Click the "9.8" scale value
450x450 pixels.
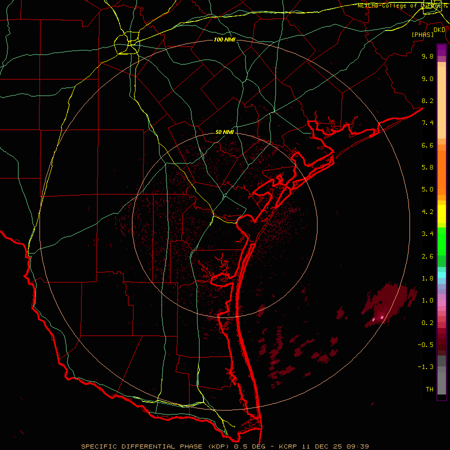point(427,56)
